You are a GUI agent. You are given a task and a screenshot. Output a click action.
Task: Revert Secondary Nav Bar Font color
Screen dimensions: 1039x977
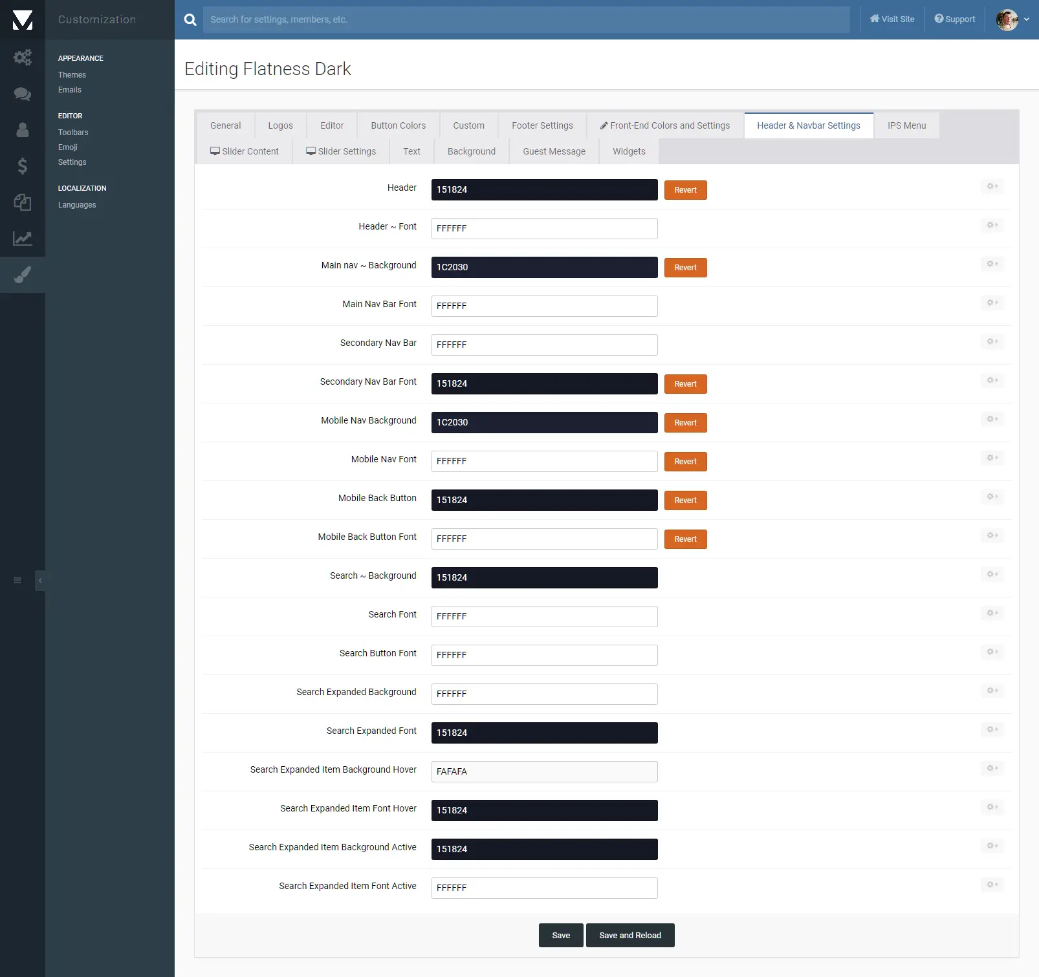tap(685, 384)
